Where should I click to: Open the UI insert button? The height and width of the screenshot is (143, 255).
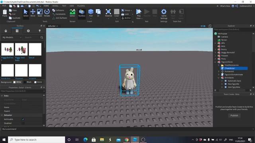98,13
